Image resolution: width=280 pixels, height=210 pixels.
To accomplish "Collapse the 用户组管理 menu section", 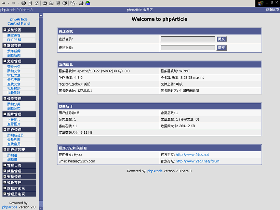I will pyautogui.click(x=5, y=149).
